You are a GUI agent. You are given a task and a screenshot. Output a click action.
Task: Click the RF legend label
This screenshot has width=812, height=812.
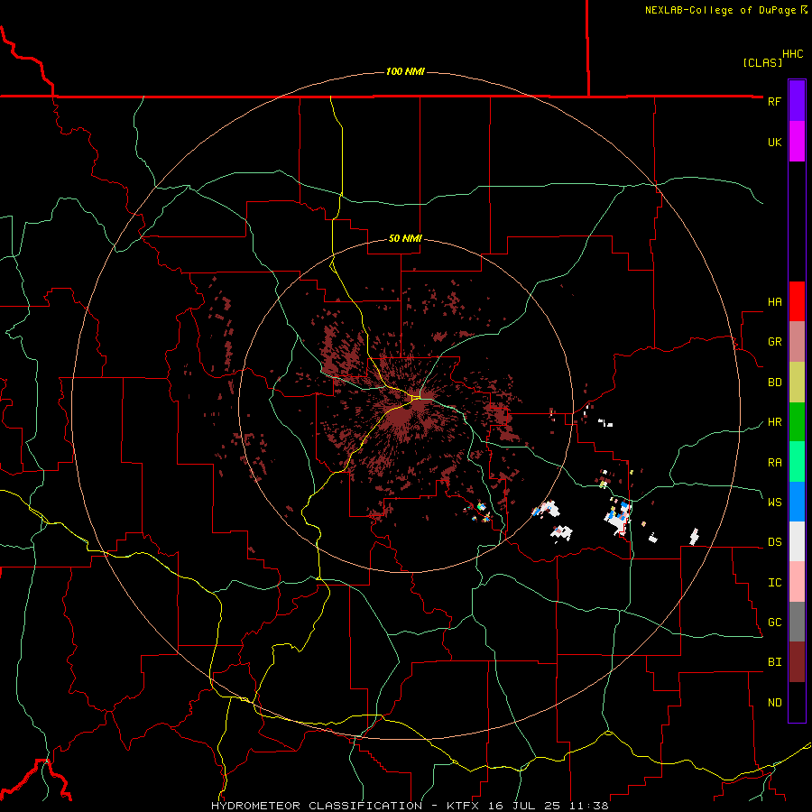[x=774, y=101]
